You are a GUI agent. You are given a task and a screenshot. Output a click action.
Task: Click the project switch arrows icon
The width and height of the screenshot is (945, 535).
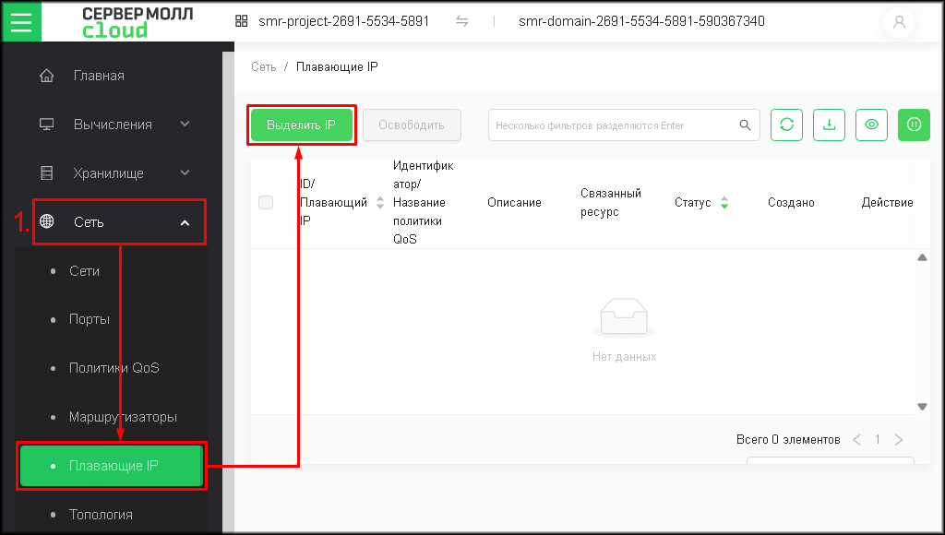pyautogui.click(x=461, y=21)
